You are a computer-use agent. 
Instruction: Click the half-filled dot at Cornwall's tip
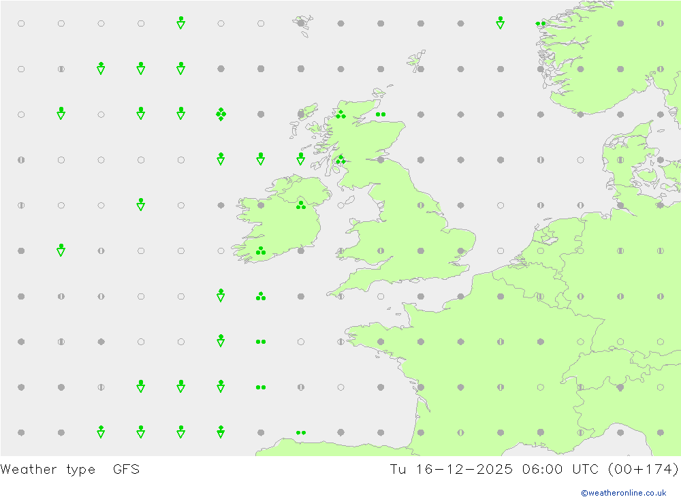click(340, 296)
